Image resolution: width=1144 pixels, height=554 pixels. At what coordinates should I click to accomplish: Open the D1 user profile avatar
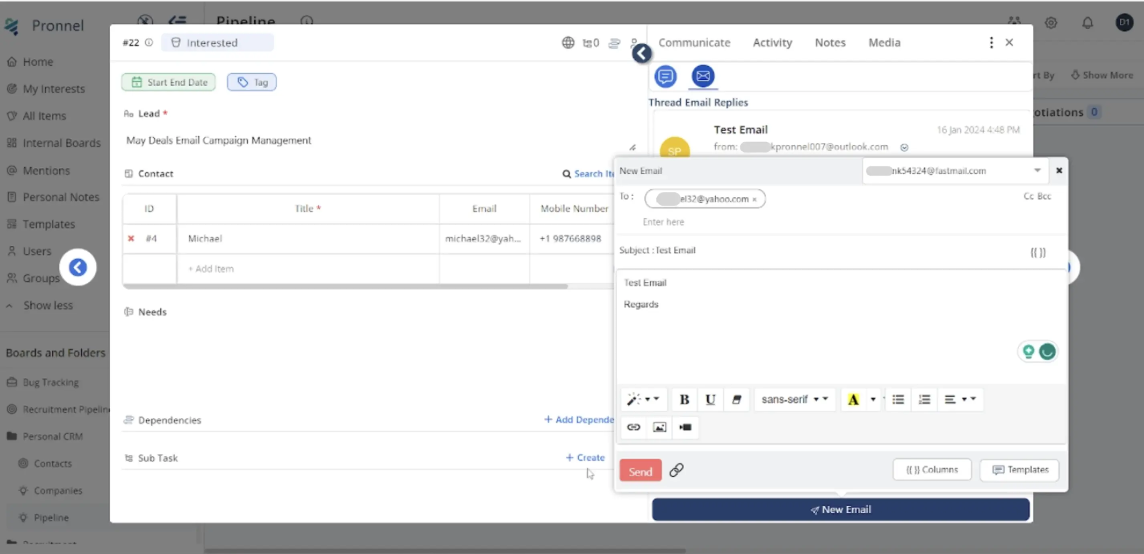click(1124, 22)
